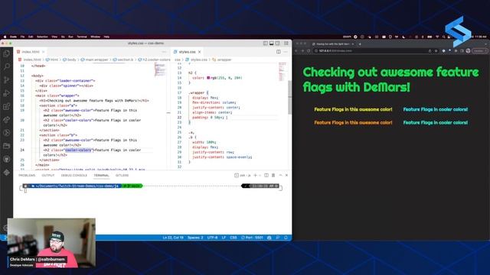The width and height of the screenshot is (490, 275).
Task: Open the Help menu in menu bar
Action: 106,37
